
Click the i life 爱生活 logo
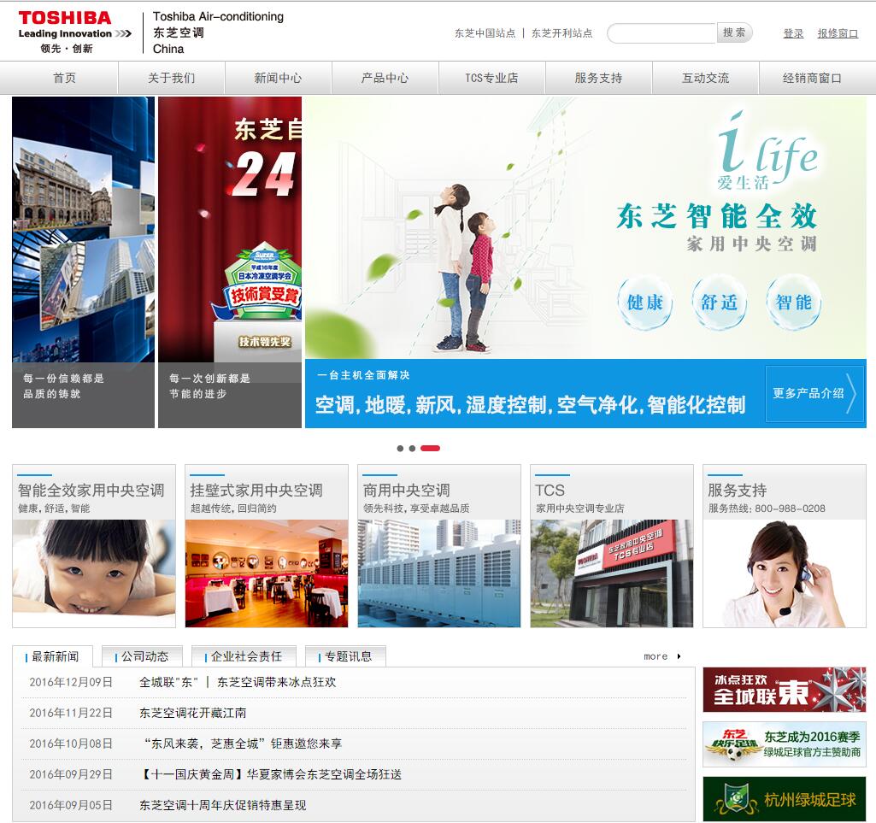(767, 150)
